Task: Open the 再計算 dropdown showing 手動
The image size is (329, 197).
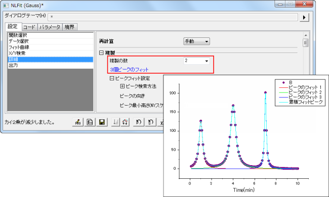Action: 196,41
